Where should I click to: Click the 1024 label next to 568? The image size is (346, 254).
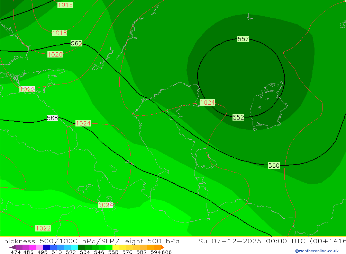point(83,123)
